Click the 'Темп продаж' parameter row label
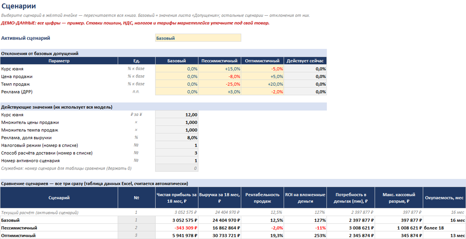The height and width of the screenshot is (239, 466). (16, 84)
